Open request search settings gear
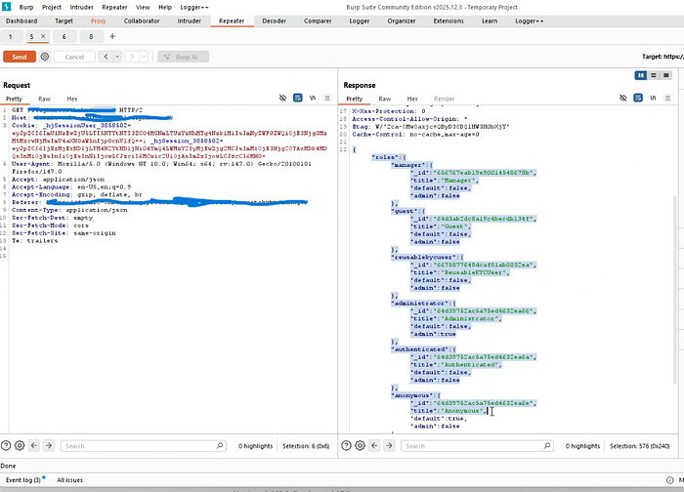The image size is (684, 492). tap(20, 446)
